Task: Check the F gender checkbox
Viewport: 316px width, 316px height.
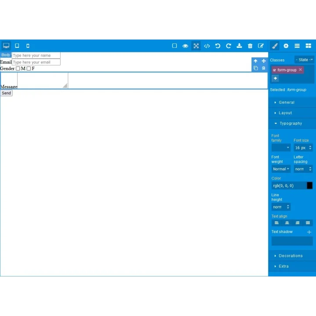Action: pos(29,68)
